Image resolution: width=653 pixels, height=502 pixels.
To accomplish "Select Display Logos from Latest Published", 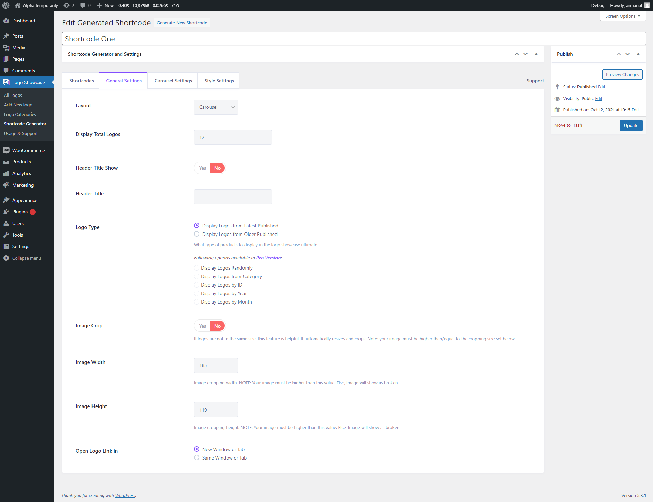I will [197, 225].
